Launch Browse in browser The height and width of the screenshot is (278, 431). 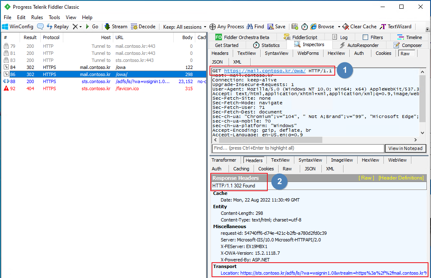(x=322, y=27)
